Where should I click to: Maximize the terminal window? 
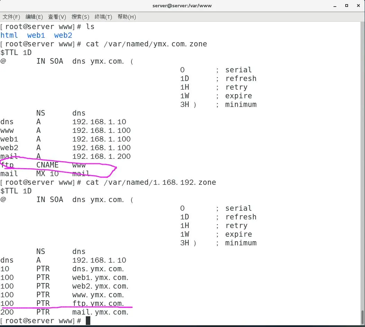coord(347,6)
